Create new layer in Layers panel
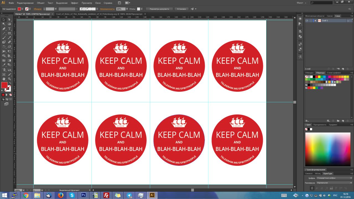The height and width of the screenshot is (199, 354). pos(343,69)
